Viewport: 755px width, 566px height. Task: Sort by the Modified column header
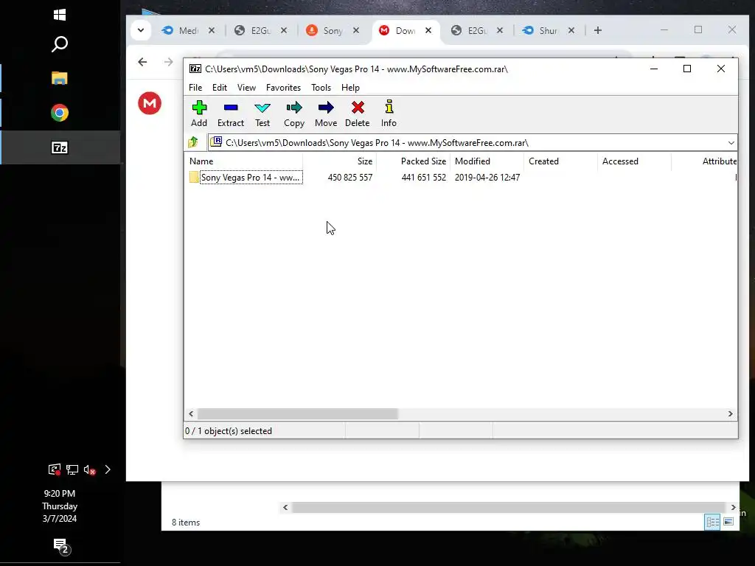point(487,161)
